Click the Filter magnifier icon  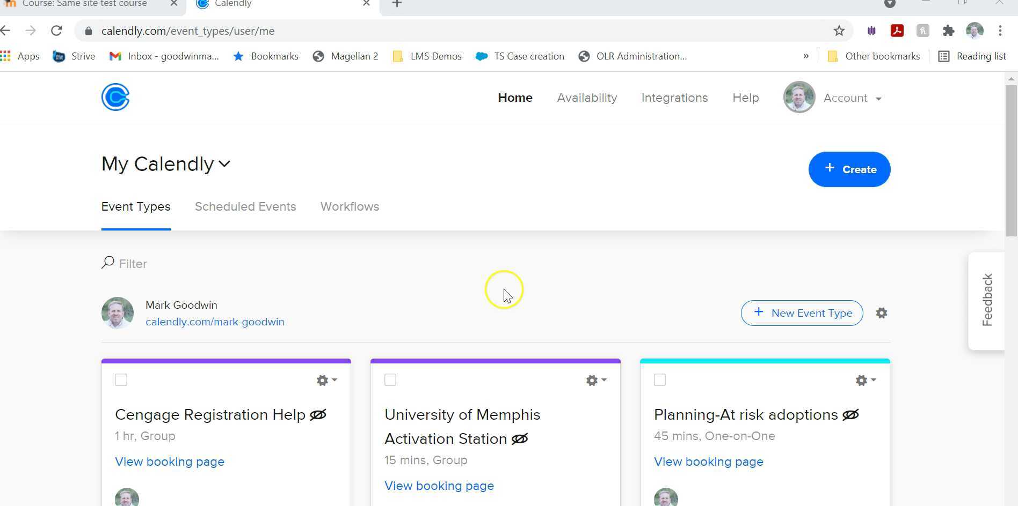point(108,263)
